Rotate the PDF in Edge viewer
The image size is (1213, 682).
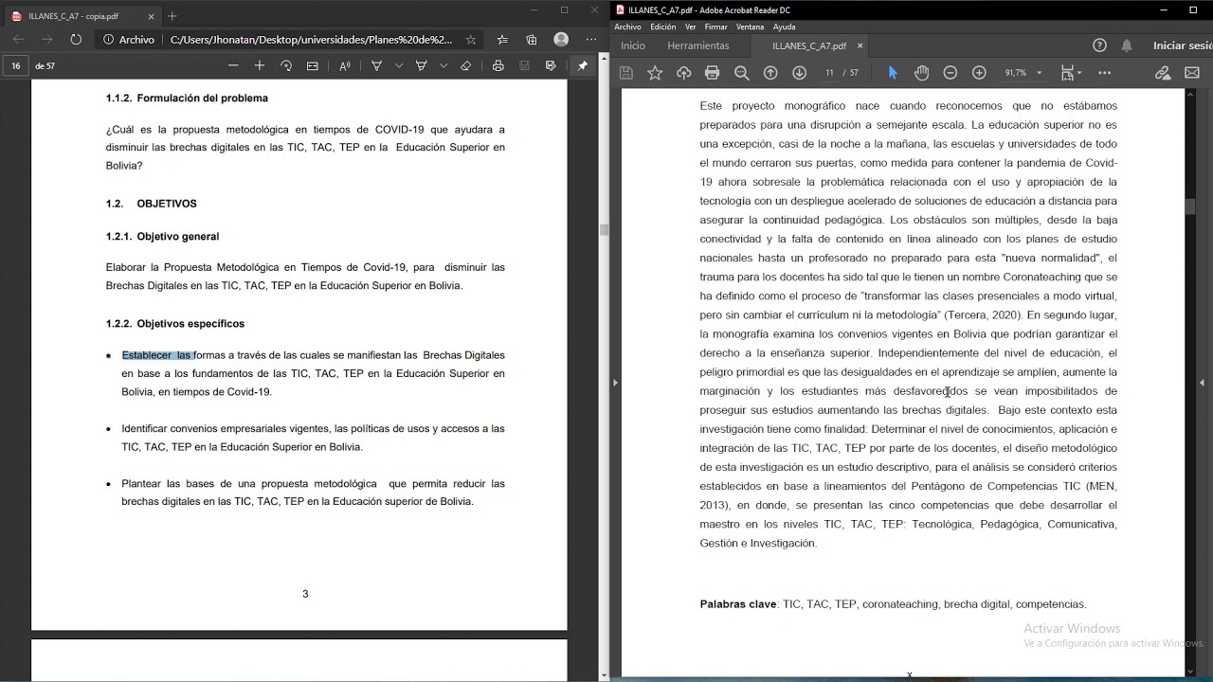[x=286, y=66]
